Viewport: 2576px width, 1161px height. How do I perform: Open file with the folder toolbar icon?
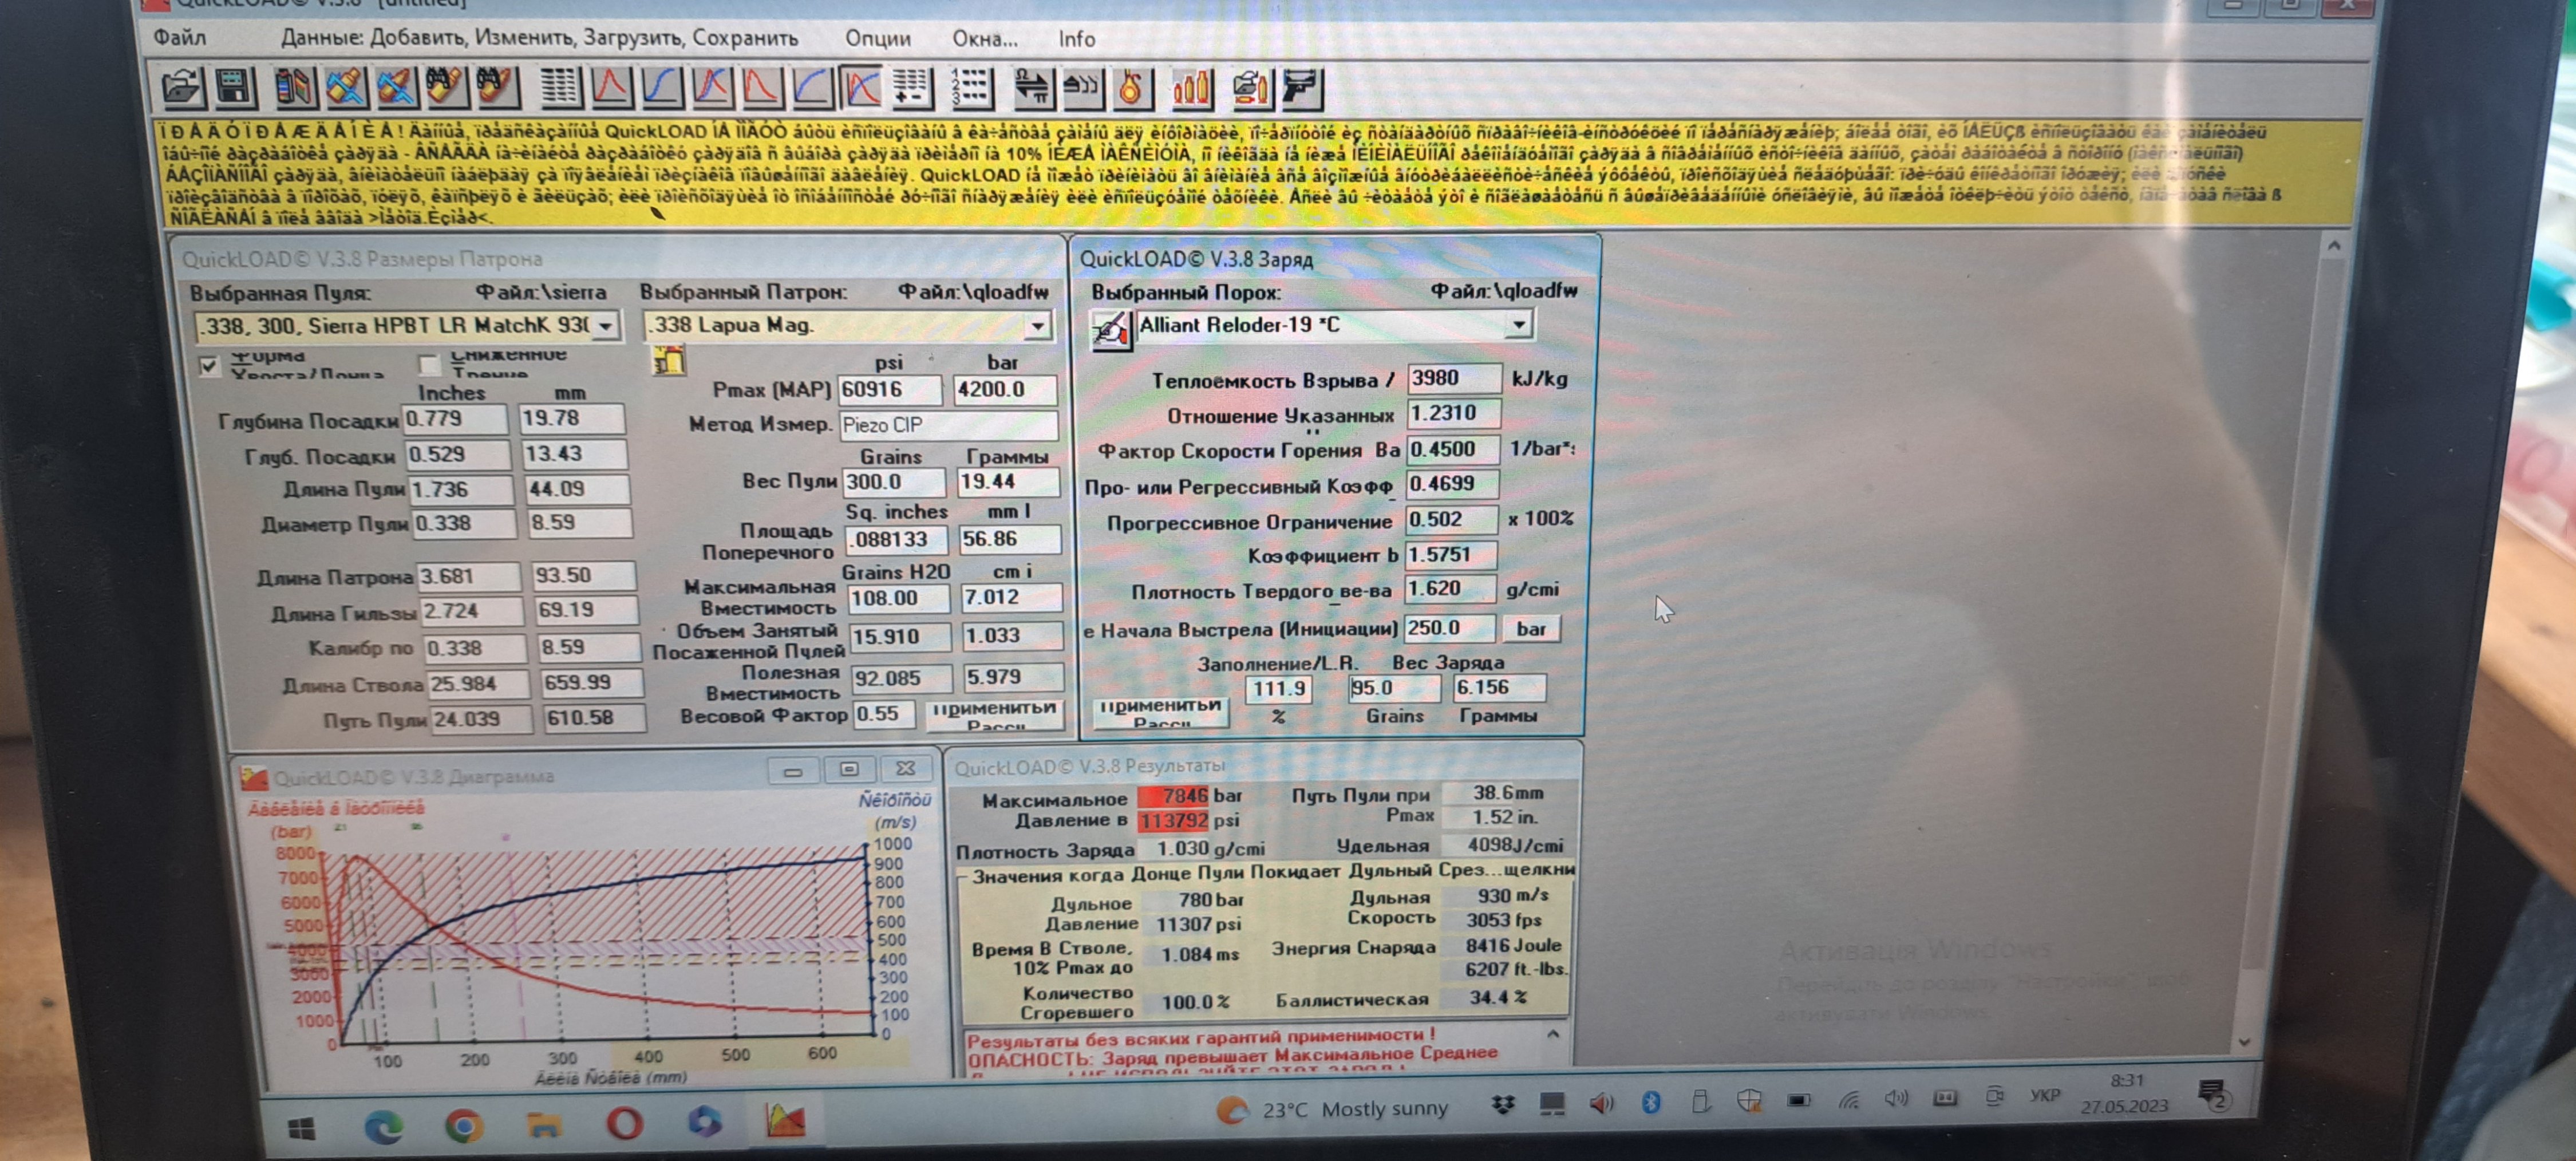pos(182,88)
